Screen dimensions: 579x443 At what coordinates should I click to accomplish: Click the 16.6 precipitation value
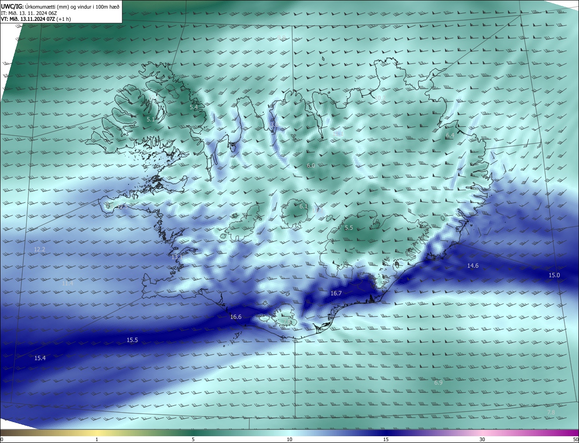click(x=236, y=317)
